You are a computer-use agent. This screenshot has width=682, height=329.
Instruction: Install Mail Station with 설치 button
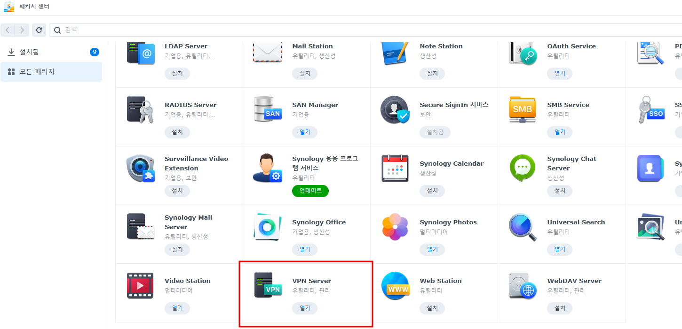(305, 74)
